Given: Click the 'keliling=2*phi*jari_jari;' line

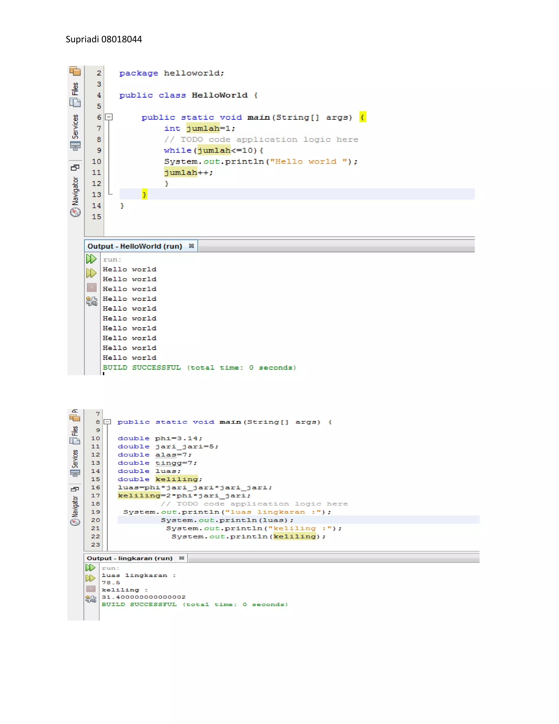Looking at the screenshot, I should [184, 496].
